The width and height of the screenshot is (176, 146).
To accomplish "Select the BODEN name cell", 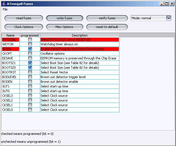I will (11, 82).
